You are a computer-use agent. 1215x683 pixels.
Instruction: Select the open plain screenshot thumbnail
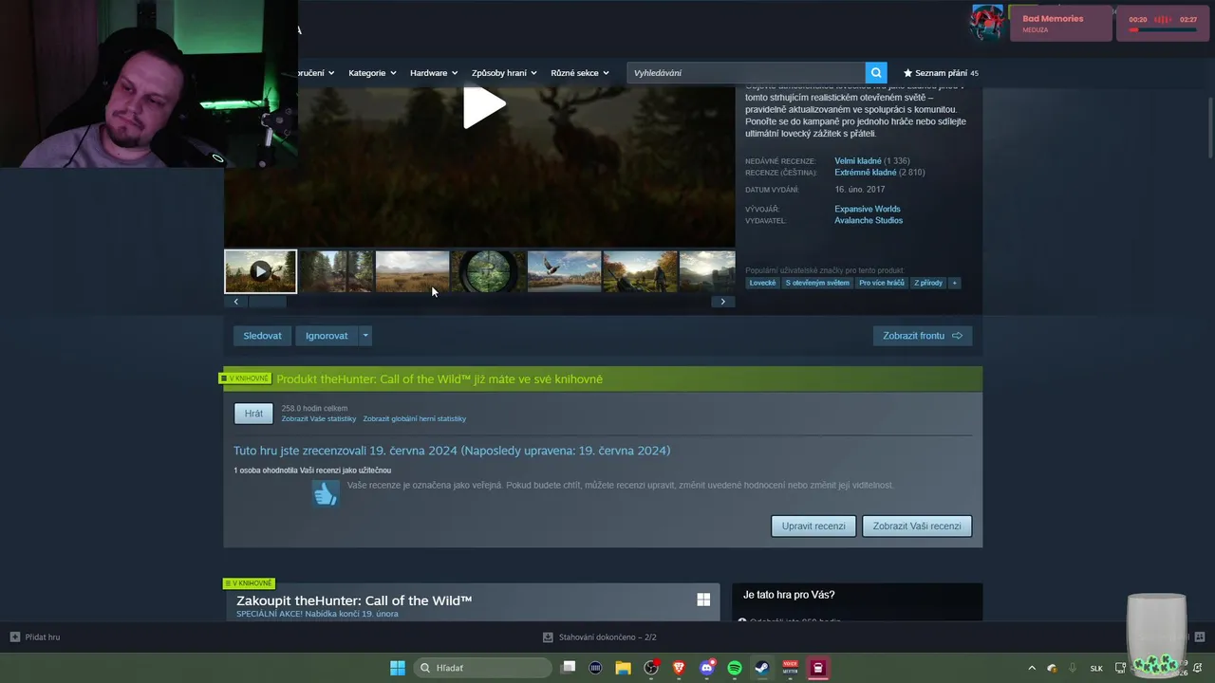pyautogui.click(x=412, y=271)
